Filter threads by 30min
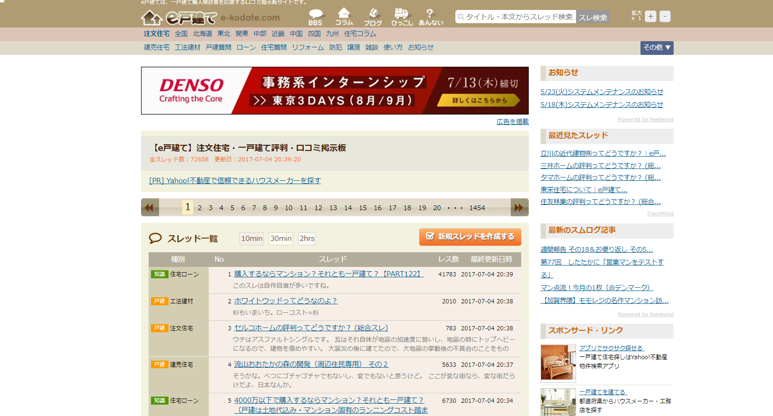Viewport: 773px width, 416px height. tap(281, 239)
